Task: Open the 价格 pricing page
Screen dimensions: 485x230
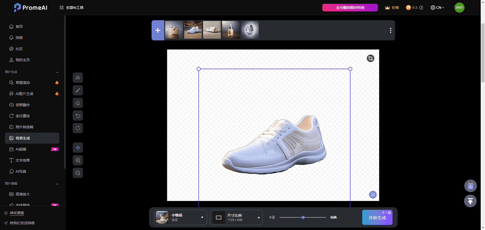Action: [x=392, y=8]
